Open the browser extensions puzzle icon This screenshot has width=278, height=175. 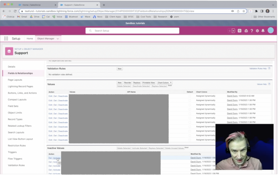(256, 11)
